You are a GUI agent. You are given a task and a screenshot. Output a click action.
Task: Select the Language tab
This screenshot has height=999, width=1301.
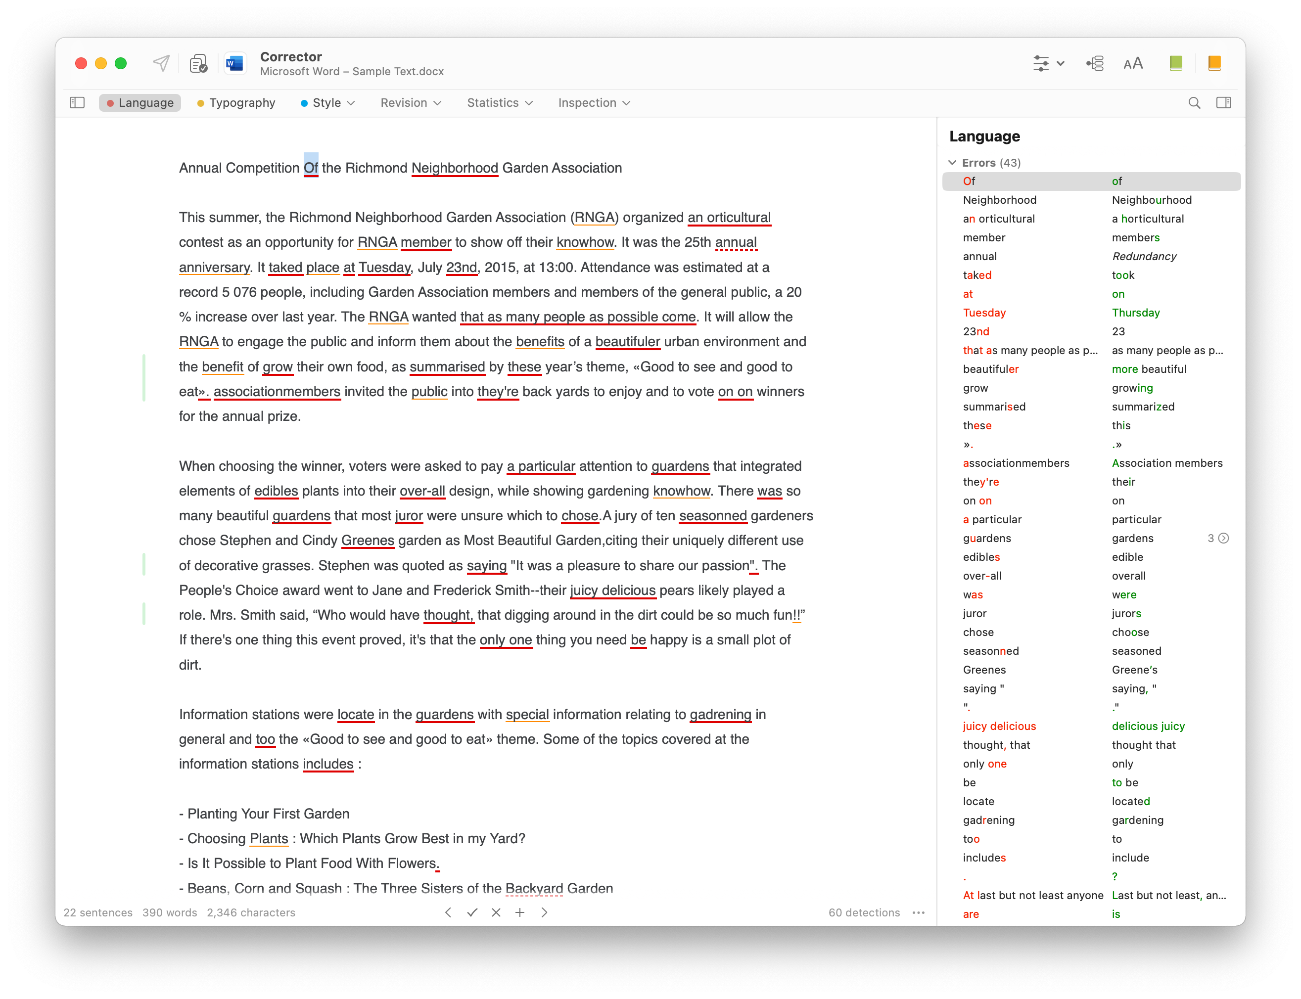tap(140, 103)
